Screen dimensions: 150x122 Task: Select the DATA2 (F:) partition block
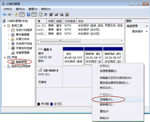coord(113,55)
